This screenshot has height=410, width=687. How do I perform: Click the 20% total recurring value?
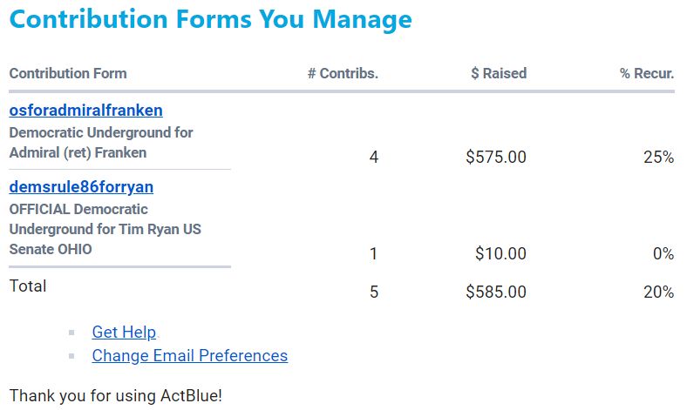tap(658, 292)
